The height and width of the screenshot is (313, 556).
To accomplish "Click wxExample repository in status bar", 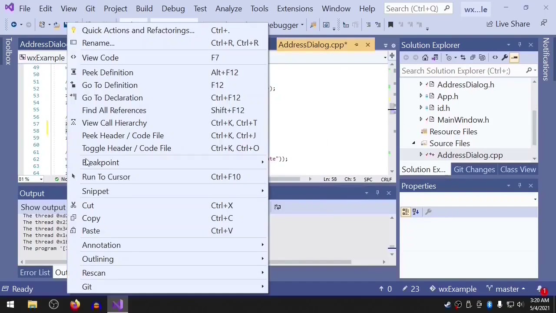I will click(x=453, y=289).
